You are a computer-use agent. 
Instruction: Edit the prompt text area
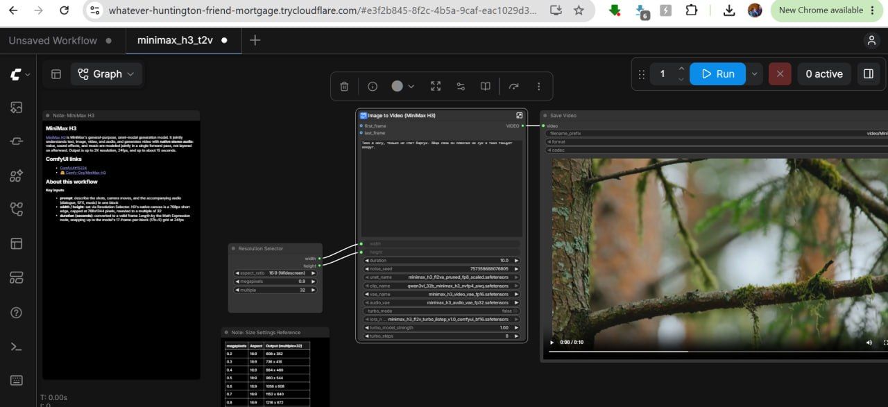pyautogui.click(x=441, y=189)
